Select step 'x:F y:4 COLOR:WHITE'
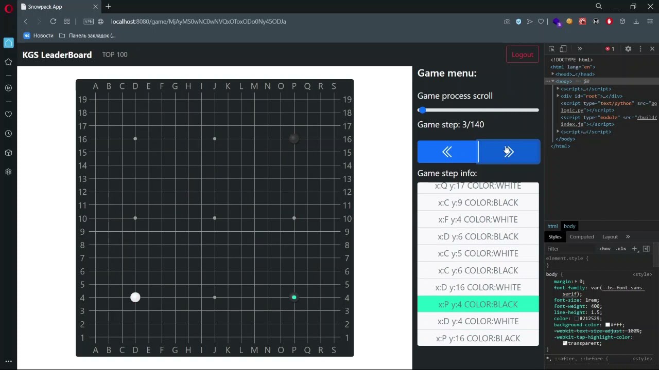Viewport: 659px width, 370px height. click(x=478, y=219)
